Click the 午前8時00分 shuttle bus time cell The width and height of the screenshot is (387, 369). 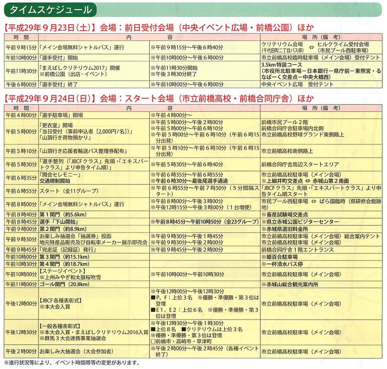click(x=21, y=204)
